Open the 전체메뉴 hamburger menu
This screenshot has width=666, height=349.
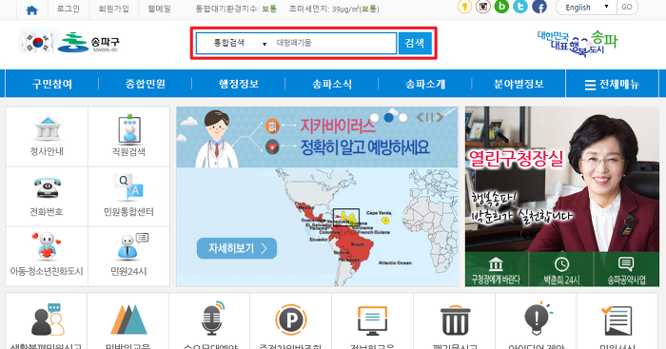612,84
